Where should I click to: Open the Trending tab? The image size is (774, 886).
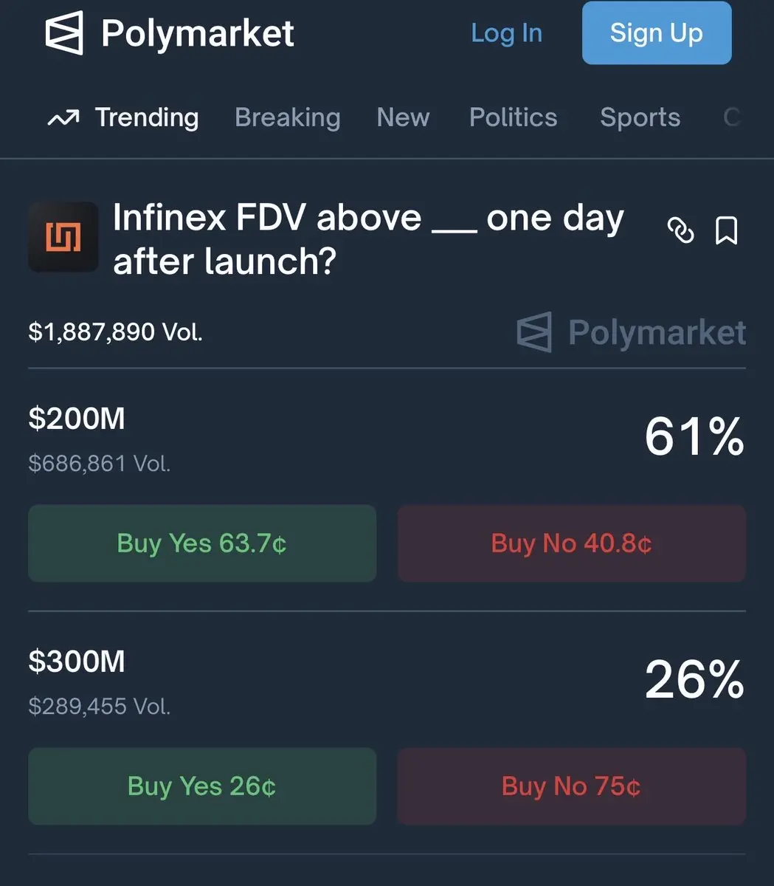pyautogui.click(x=146, y=117)
